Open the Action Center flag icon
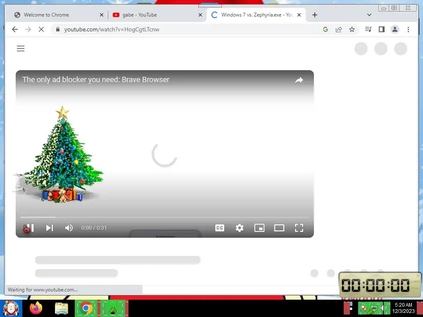423x317 pixels. pyautogui.click(x=364, y=308)
